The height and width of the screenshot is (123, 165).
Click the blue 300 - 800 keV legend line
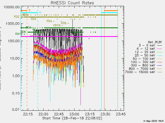tap(160, 66)
